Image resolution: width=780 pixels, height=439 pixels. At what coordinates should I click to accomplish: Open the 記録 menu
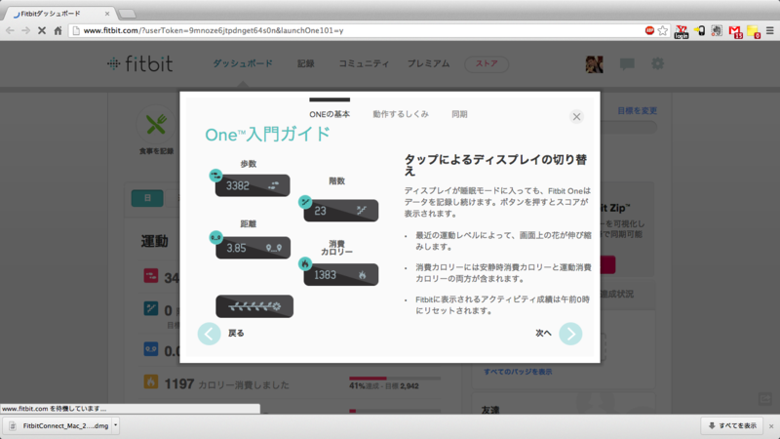pyautogui.click(x=306, y=63)
